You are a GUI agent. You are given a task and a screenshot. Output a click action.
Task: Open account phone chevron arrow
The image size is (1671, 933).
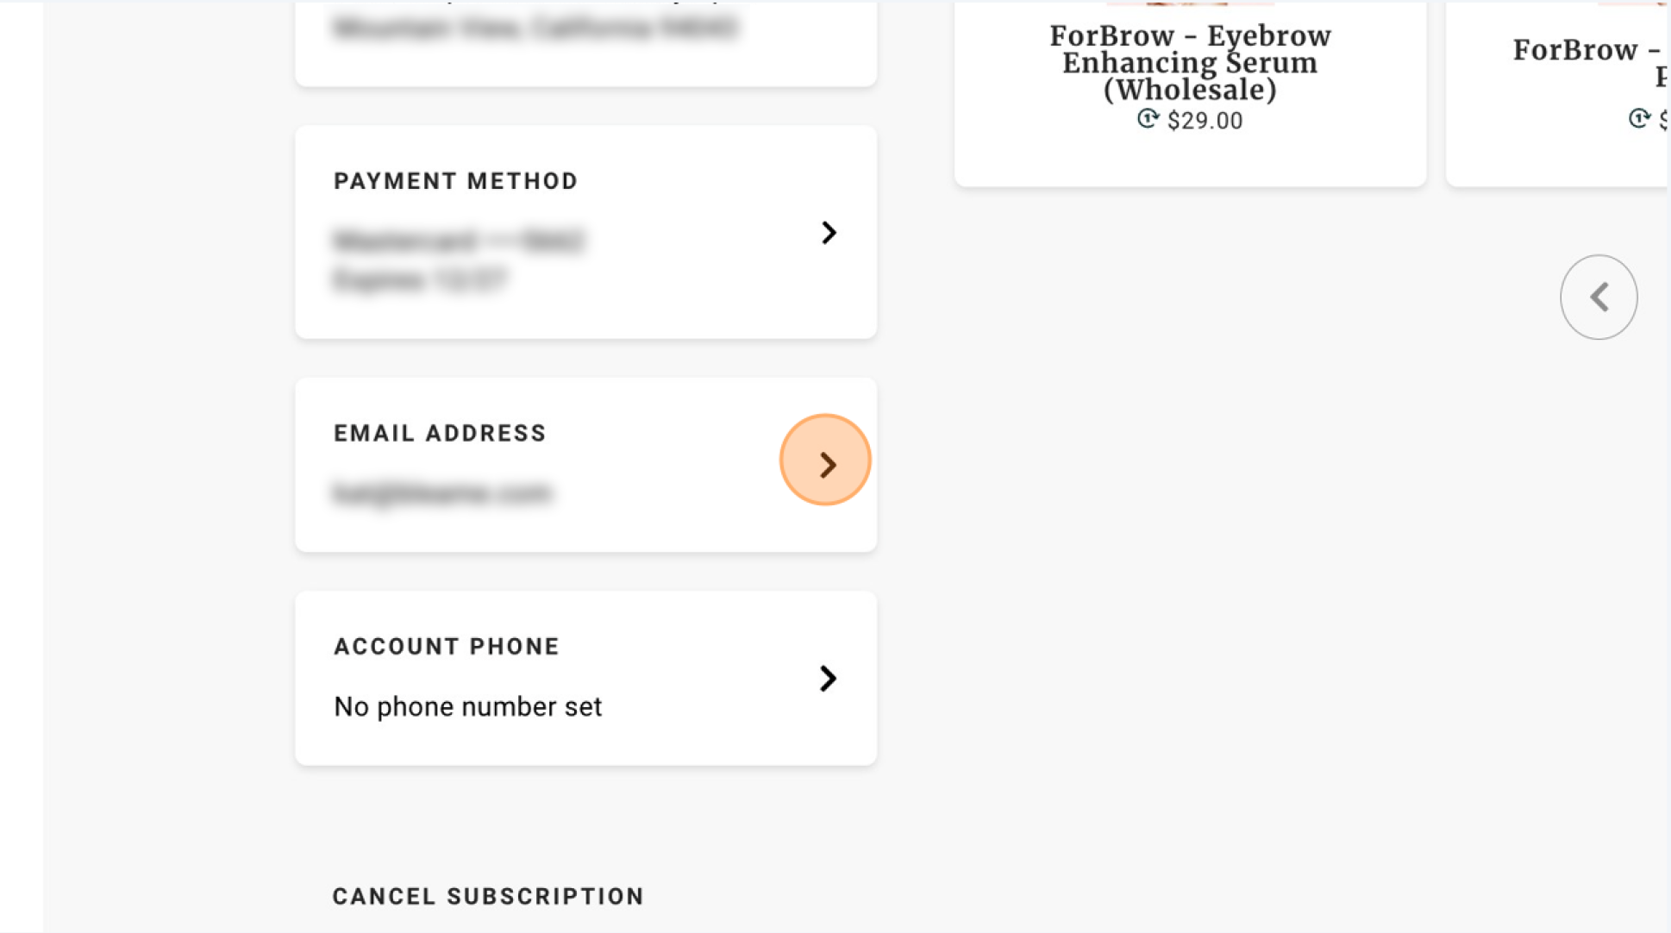click(x=828, y=679)
